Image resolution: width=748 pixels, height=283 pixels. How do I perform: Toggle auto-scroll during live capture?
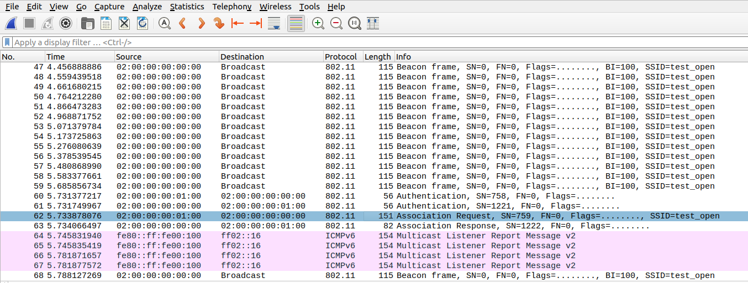tap(273, 23)
